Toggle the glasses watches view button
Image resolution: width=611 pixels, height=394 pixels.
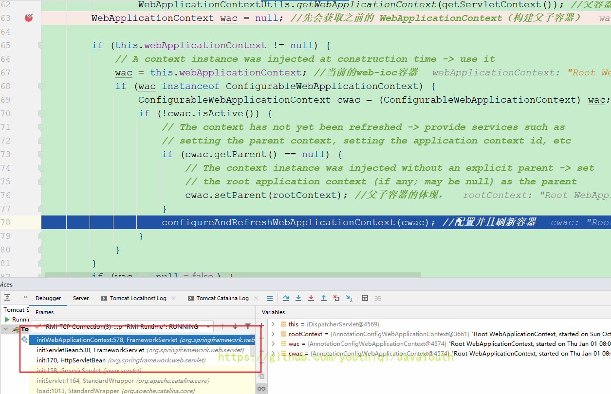coord(261,388)
